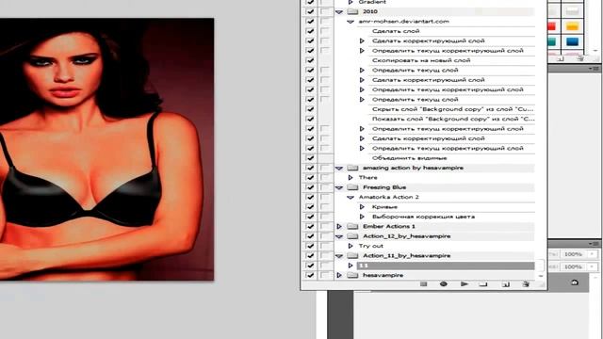Screen dimensions: 603x339
Task: Select Показать слой "Background copy" step
Action: tap(453, 120)
